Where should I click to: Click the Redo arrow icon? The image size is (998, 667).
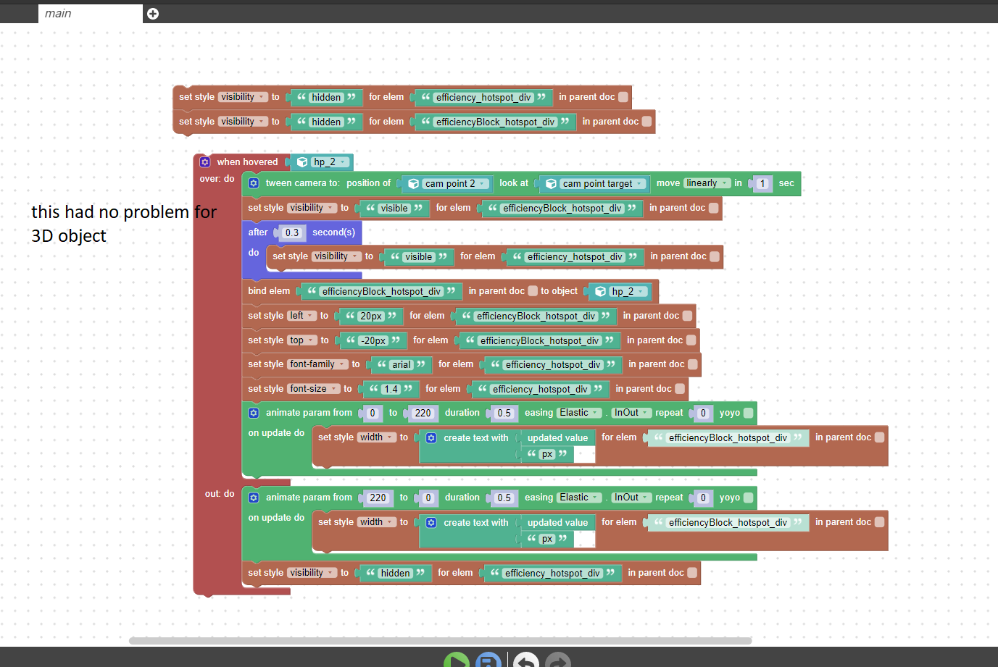point(558,661)
